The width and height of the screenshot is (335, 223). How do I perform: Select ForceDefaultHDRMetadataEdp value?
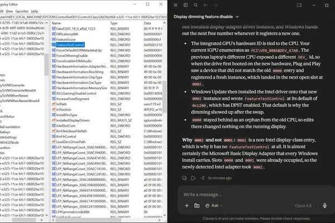[79, 50]
